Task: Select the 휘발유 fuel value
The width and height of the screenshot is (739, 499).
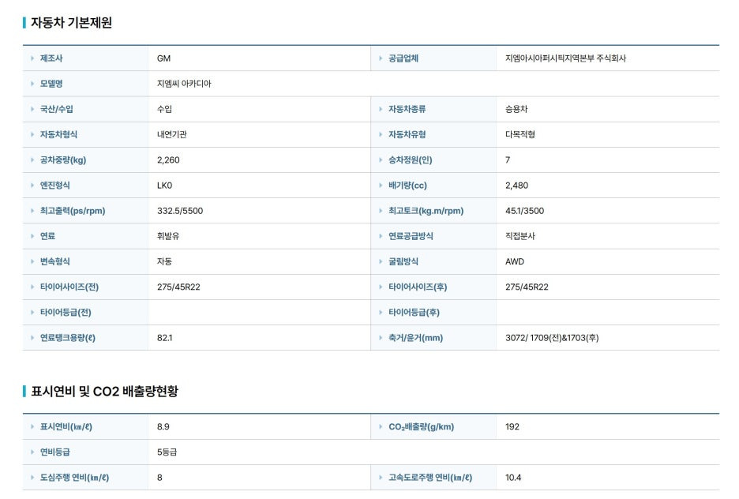Action: coord(168,237)
